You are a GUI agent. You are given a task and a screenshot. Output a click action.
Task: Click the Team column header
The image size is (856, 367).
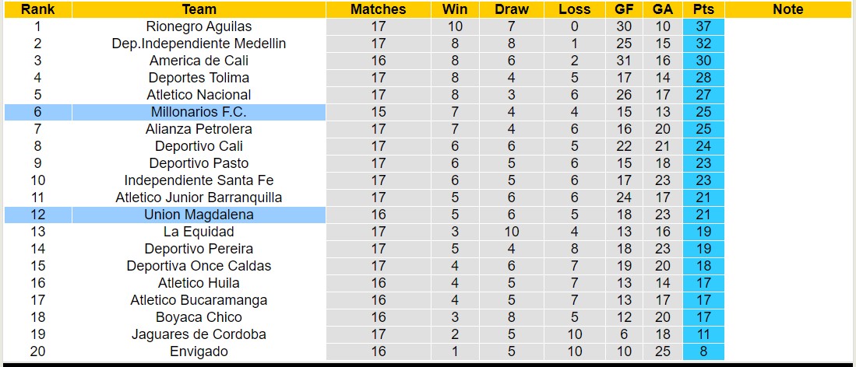pos(199,9)
